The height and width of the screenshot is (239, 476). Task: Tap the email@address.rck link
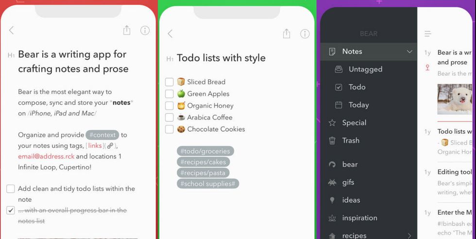(46, 156)
